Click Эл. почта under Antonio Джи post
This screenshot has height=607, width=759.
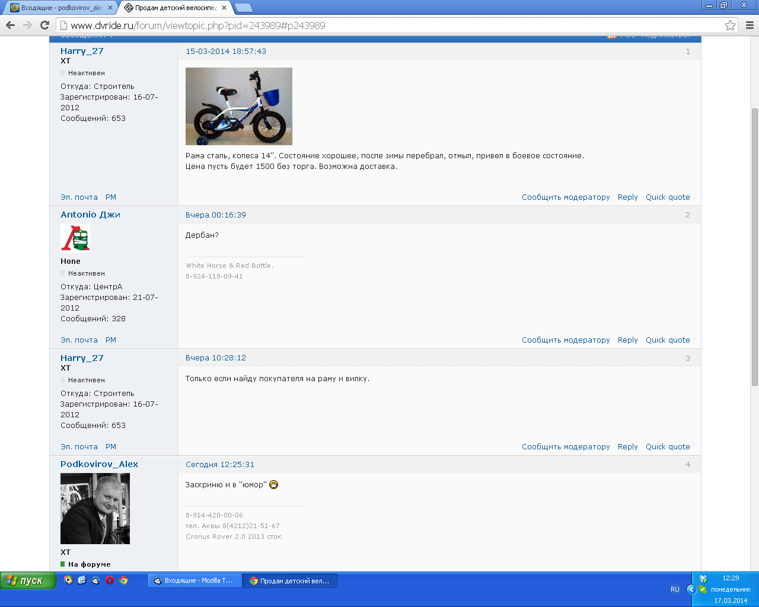(x=79, y=340)
